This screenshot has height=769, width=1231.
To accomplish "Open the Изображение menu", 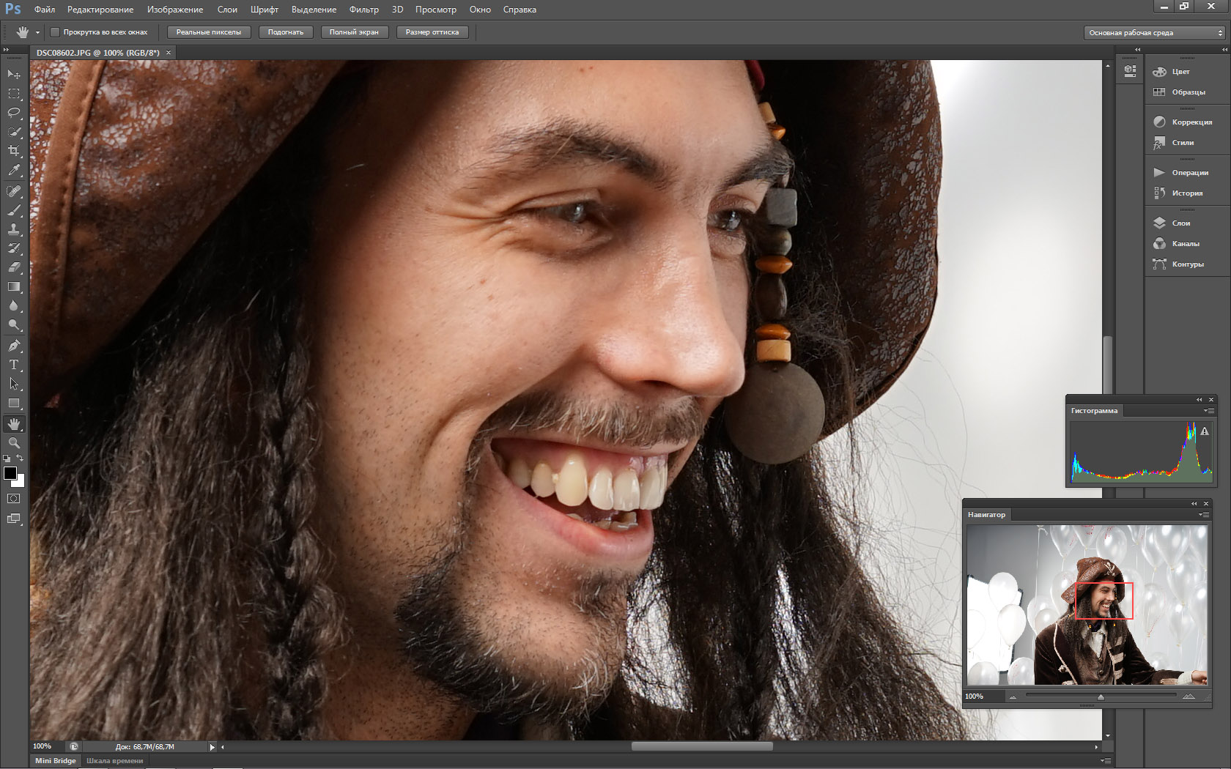I will (x=175, y=10).
